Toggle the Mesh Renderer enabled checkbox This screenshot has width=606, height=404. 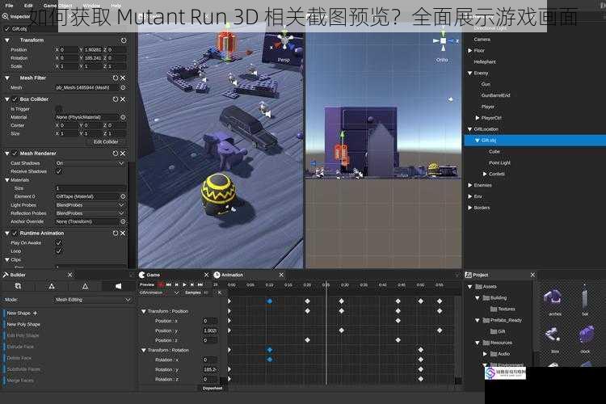[x=15, y=154]
